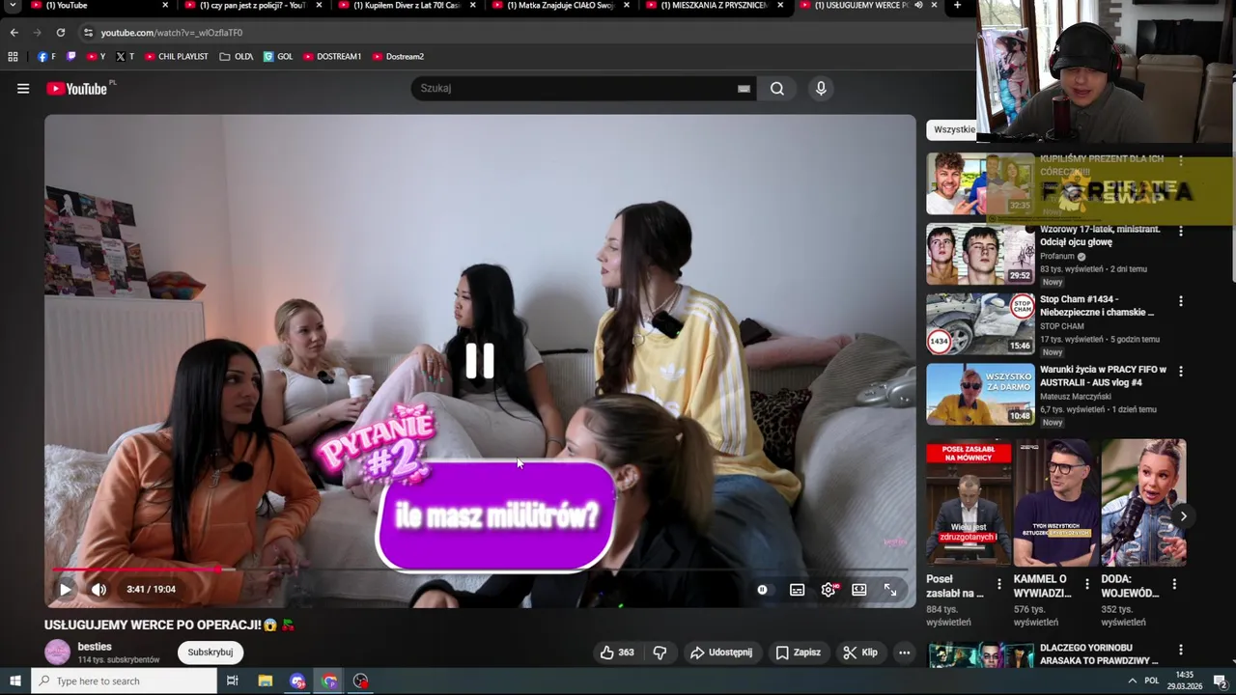Open DODA: WOJEWÓD... short thumbnail
Viewport: 1236px width, 695px height.
coord(1144,503)
